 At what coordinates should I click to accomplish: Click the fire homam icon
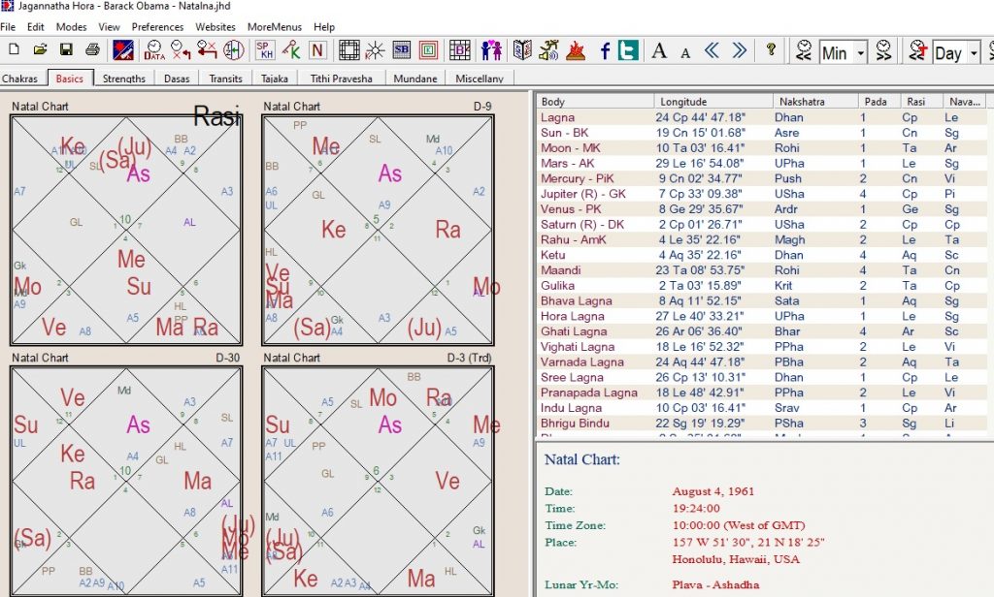pos(575,50)
